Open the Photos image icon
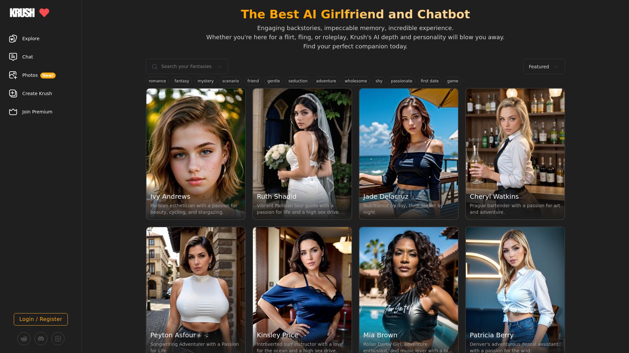The width and height of the screenshot is (629, 353). click(x=13, y=75)
